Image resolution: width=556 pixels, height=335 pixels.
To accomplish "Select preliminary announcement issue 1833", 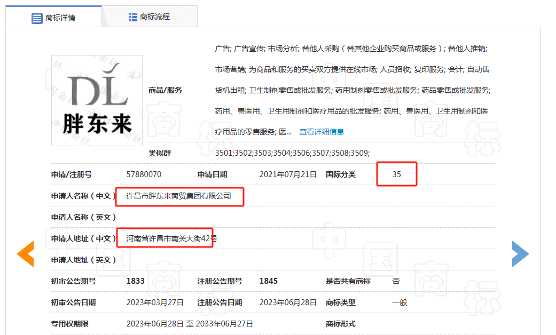I will [x=136, y=281].
